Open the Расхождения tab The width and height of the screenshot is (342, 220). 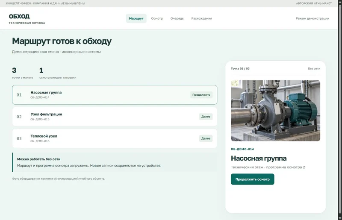coord(201,18)
